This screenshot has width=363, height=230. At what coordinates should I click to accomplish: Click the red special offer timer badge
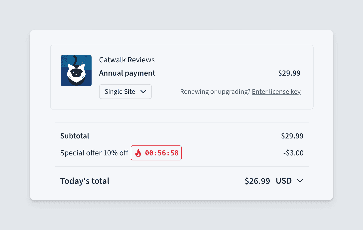[156, 153]
